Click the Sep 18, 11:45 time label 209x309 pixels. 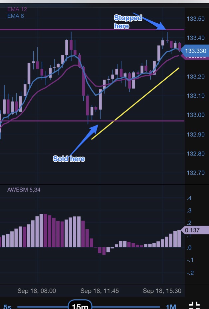[100, 291]
